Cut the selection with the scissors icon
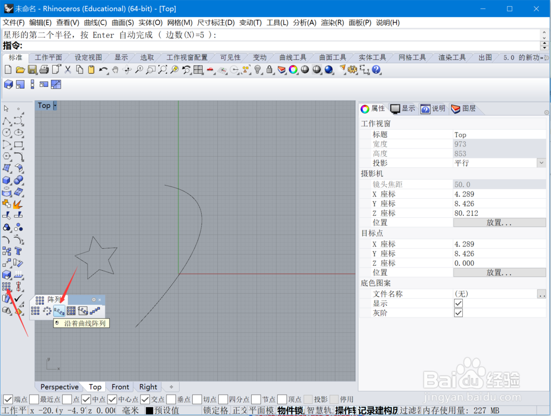The image size is (551, 416). 68,69
